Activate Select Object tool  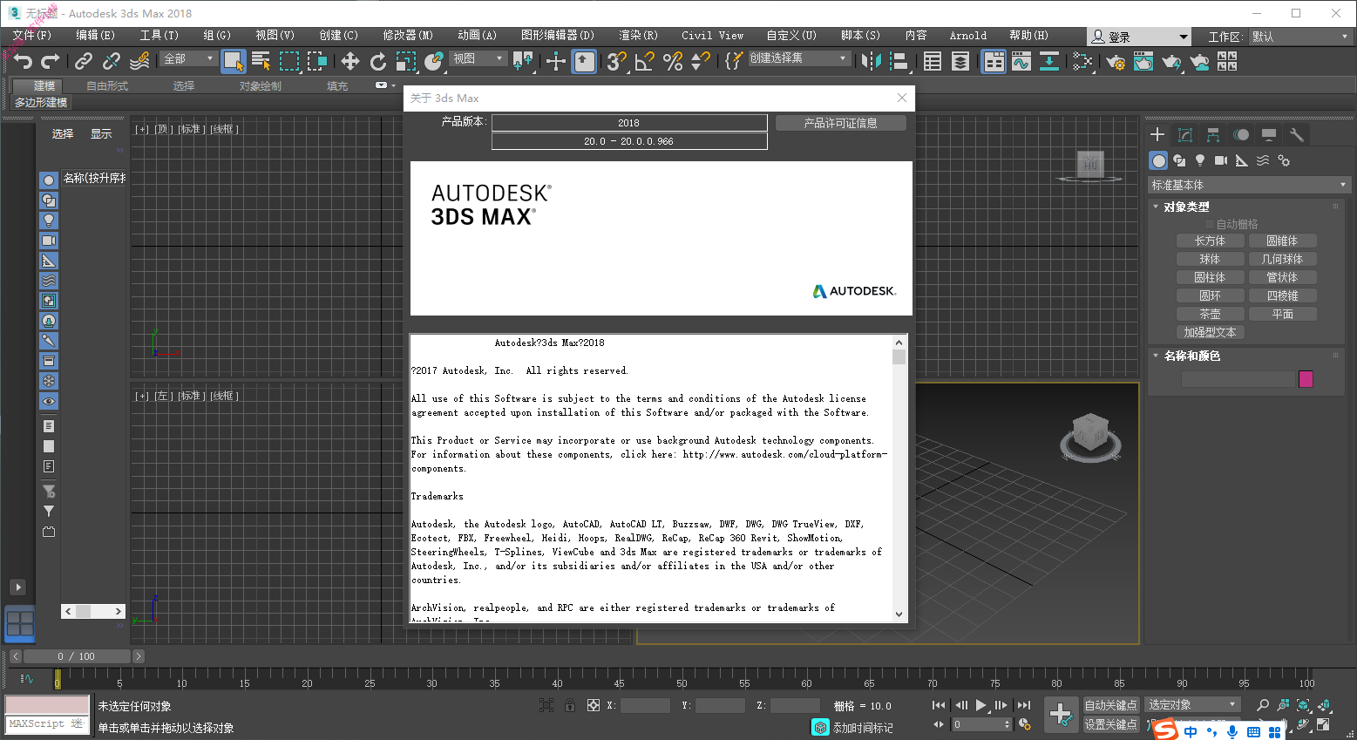tap(233, 61)
